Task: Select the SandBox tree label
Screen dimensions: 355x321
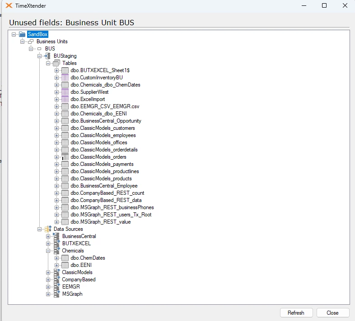Action: tap(37, 34)
